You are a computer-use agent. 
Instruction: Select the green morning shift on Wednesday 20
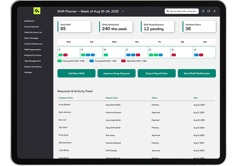(106, 55)
